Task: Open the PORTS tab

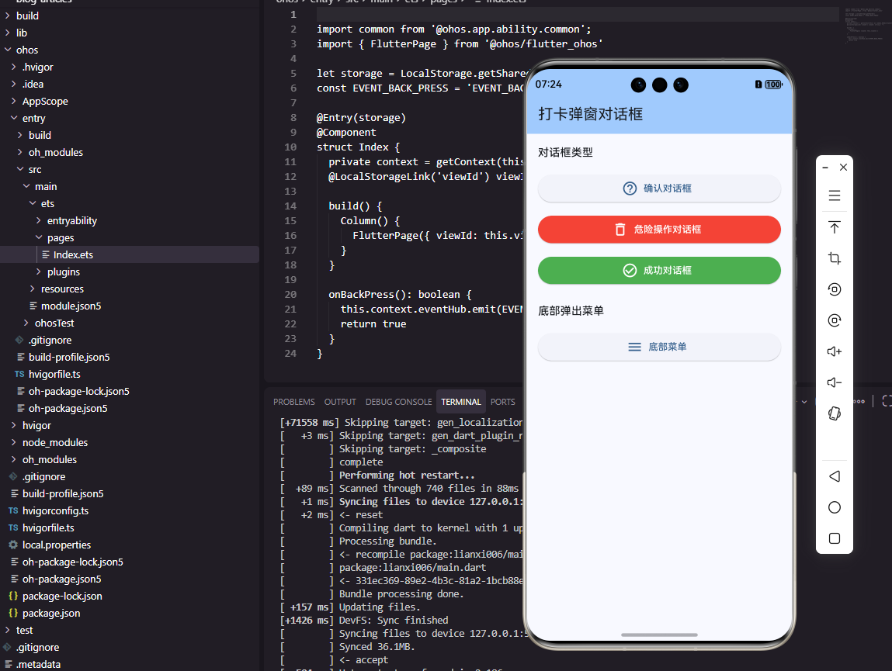Action: (x=502, y=402)
